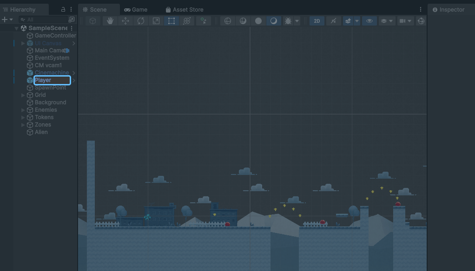The height and width of the screenshot is (271, 475).
Task: Collapse the SampleScene in the Hierarchy
Action: (x=16, y=28)
